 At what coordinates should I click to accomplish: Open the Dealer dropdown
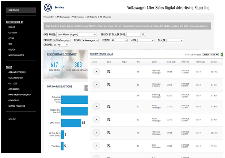tap(175, 40)
